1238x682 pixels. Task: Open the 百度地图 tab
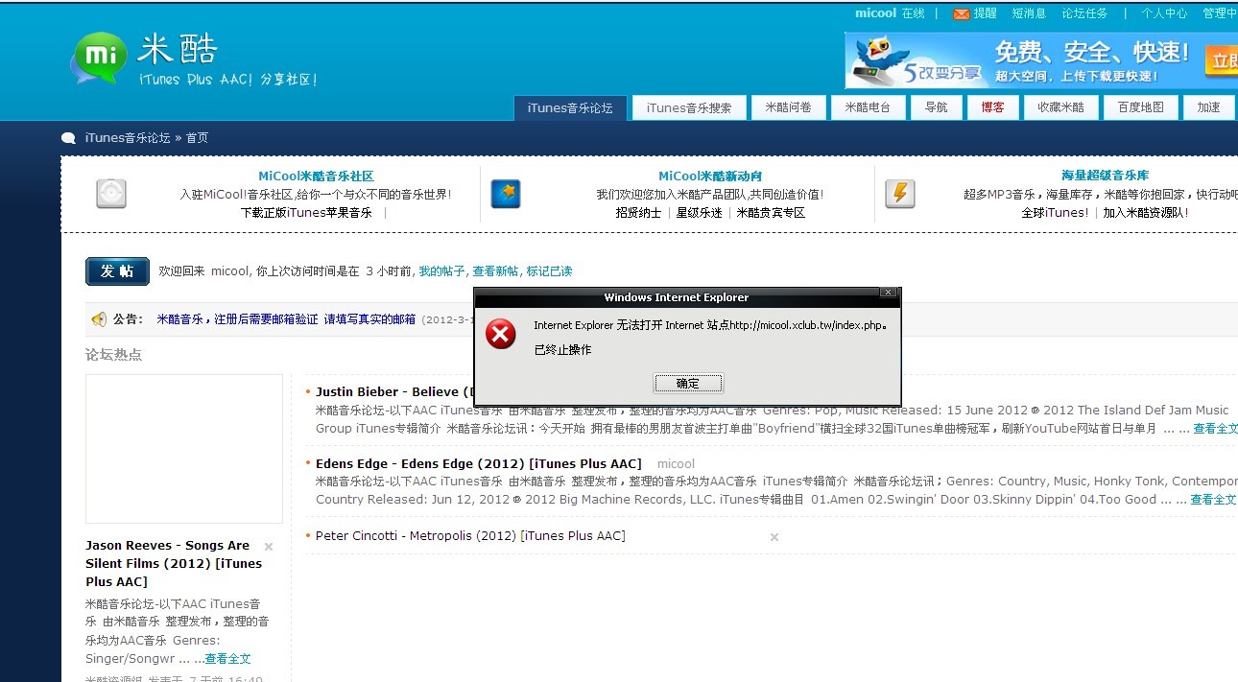point(1140,107)
